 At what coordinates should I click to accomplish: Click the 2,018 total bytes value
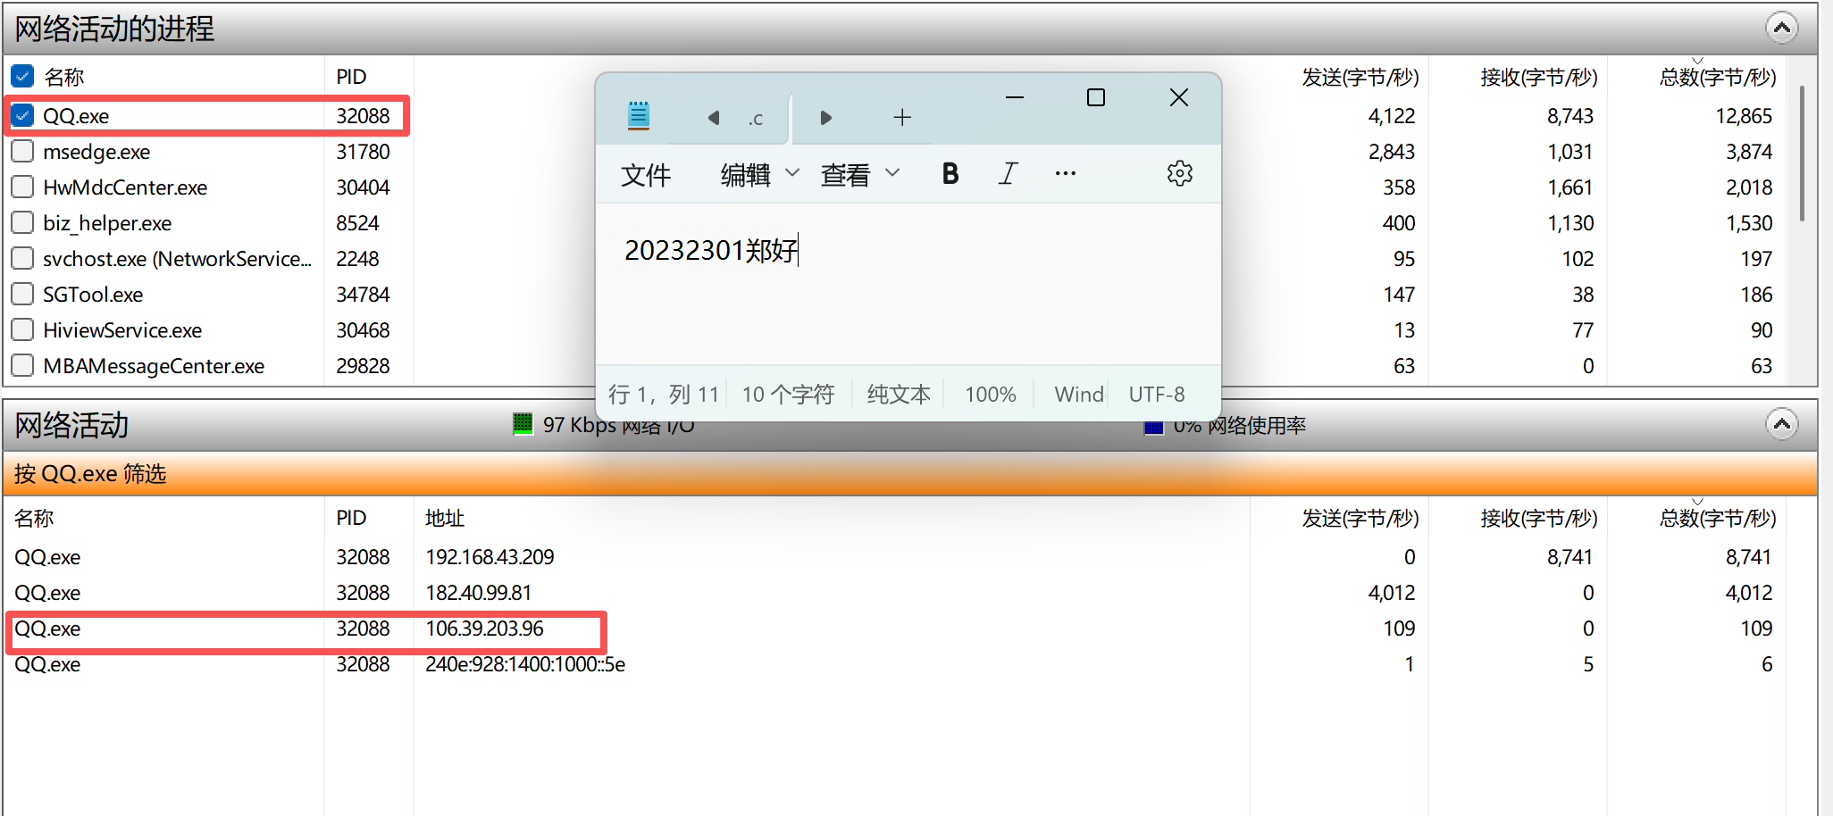pos(1749,187)
